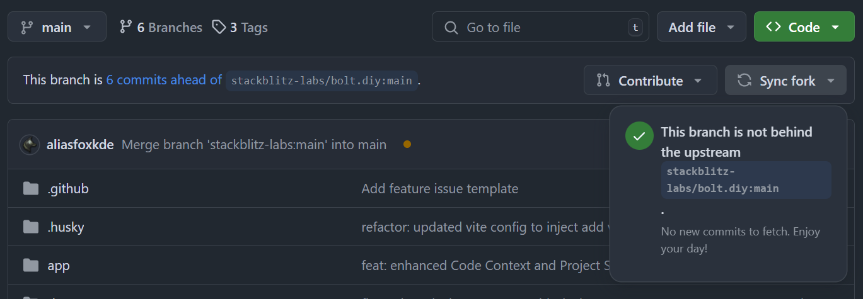Image resolution: width=863 pixels, height=299 pixels.
Task: Open the feat enhanced Code Context commit
Action: point(485,266)
